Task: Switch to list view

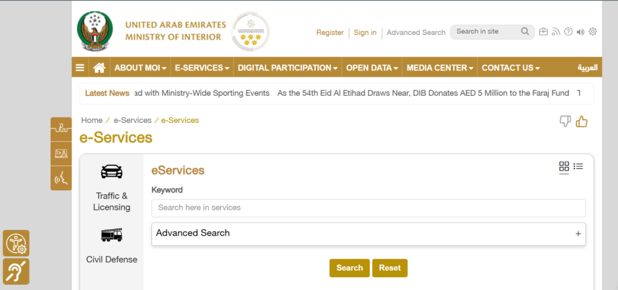Action: point(578,166)
